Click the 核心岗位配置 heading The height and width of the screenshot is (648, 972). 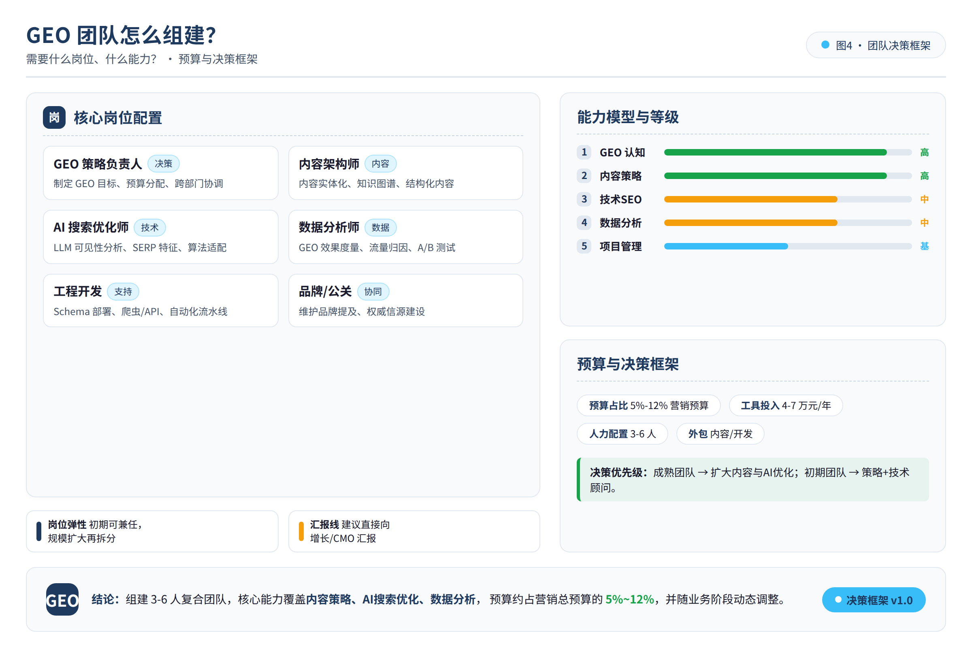[118, 118]
